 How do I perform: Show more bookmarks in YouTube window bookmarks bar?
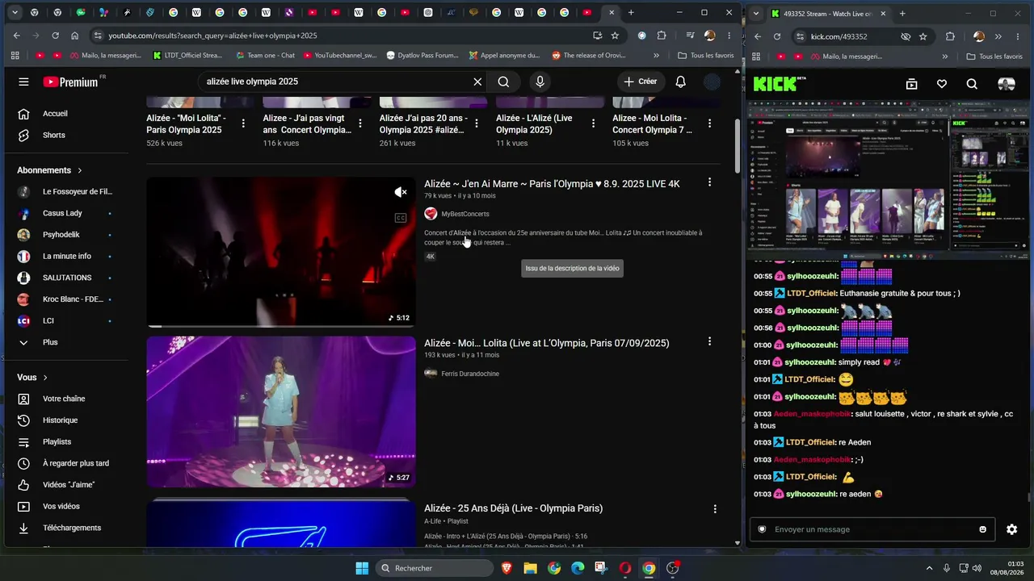(656, 56)
